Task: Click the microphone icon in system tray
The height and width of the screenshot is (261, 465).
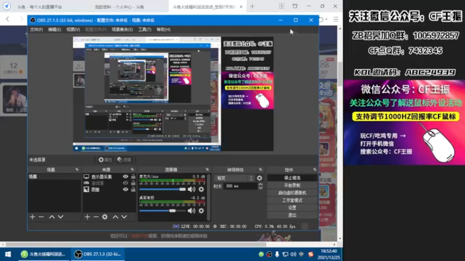Action: click(x=277, y=254)
